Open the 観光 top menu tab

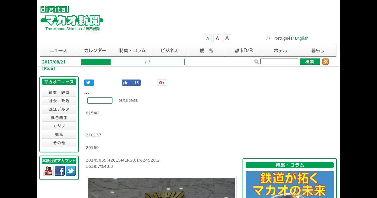tap(206, 51)
